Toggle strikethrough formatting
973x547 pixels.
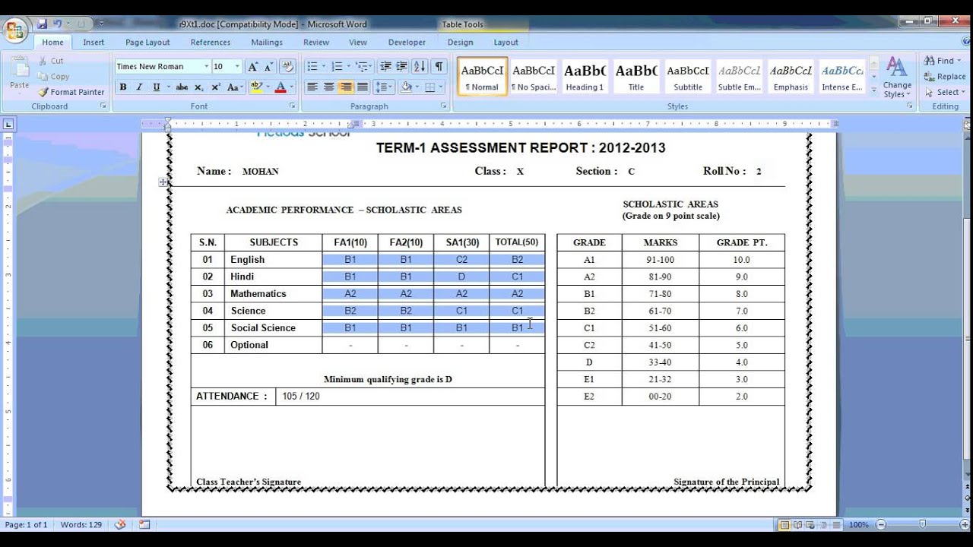click(182, 87)
